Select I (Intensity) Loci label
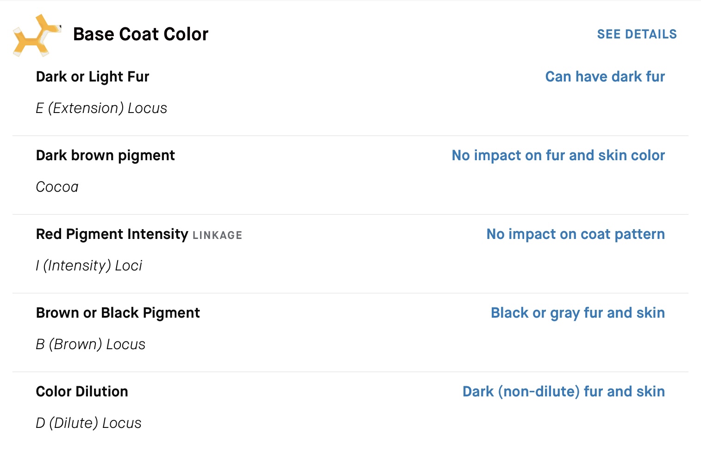Screen dimensions: 701x458 pyautogui.click(x=89, y=265)
